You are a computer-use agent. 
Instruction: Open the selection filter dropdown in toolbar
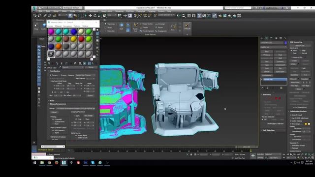[x=63, y=15]
